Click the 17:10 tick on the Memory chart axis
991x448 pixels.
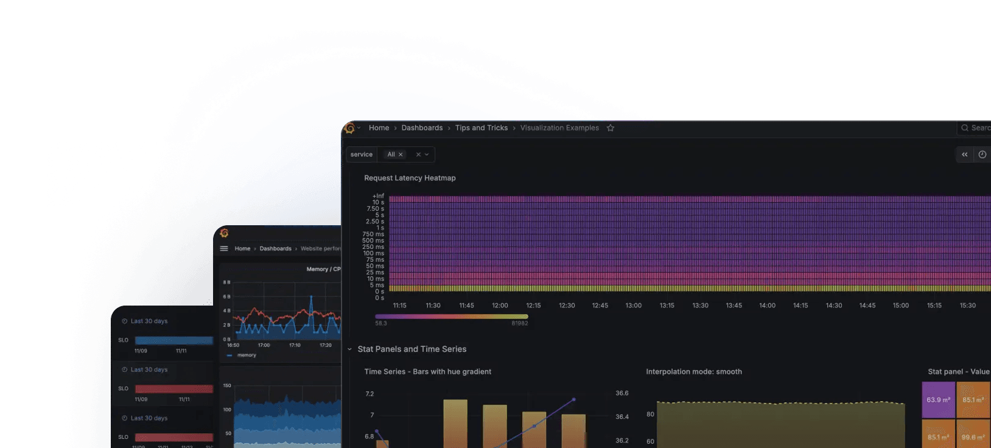coord(295,345)
